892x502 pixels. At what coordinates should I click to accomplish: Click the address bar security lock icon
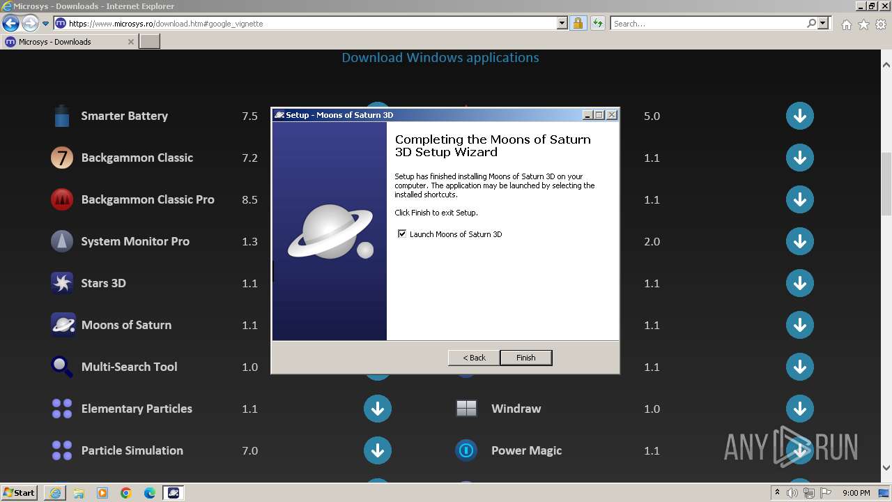click(x=578, y=23)
